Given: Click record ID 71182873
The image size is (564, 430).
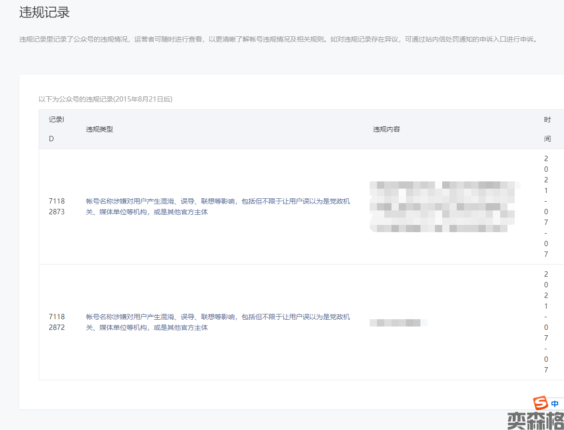Looking at the screenshot, I should click(57, 207).
